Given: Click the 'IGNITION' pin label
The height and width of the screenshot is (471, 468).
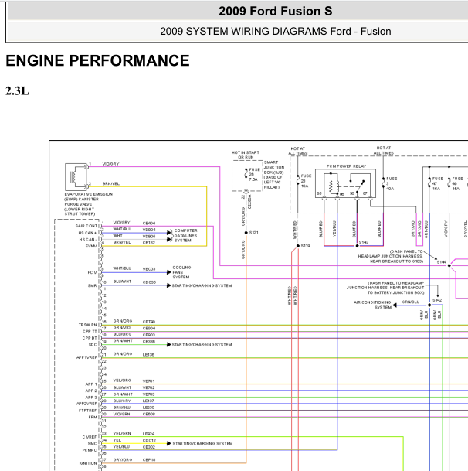Looking at the screenshot, I should coord(88,463).
